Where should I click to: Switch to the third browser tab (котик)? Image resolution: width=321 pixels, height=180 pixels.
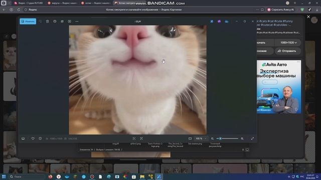pos(96,3)
